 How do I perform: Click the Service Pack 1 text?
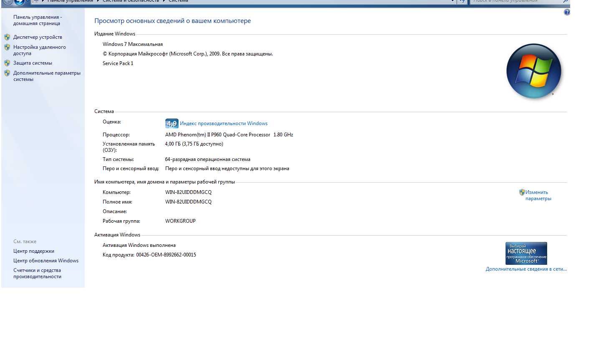pos(118,63)
